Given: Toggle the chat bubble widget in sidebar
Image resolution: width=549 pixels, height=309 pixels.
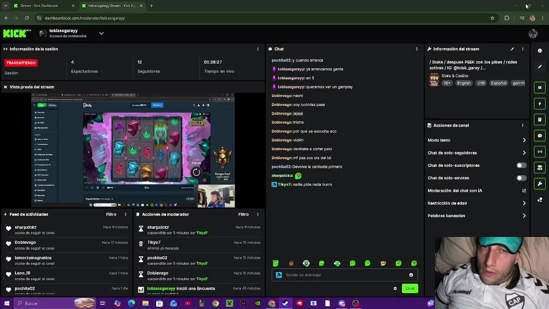Looking at the screenshot, I should tap(540, 136).
